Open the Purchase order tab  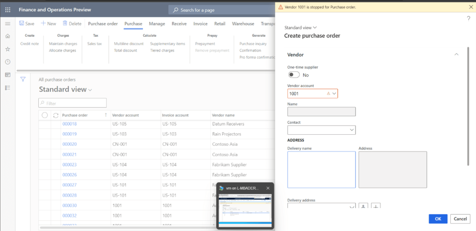pos(103,24)
